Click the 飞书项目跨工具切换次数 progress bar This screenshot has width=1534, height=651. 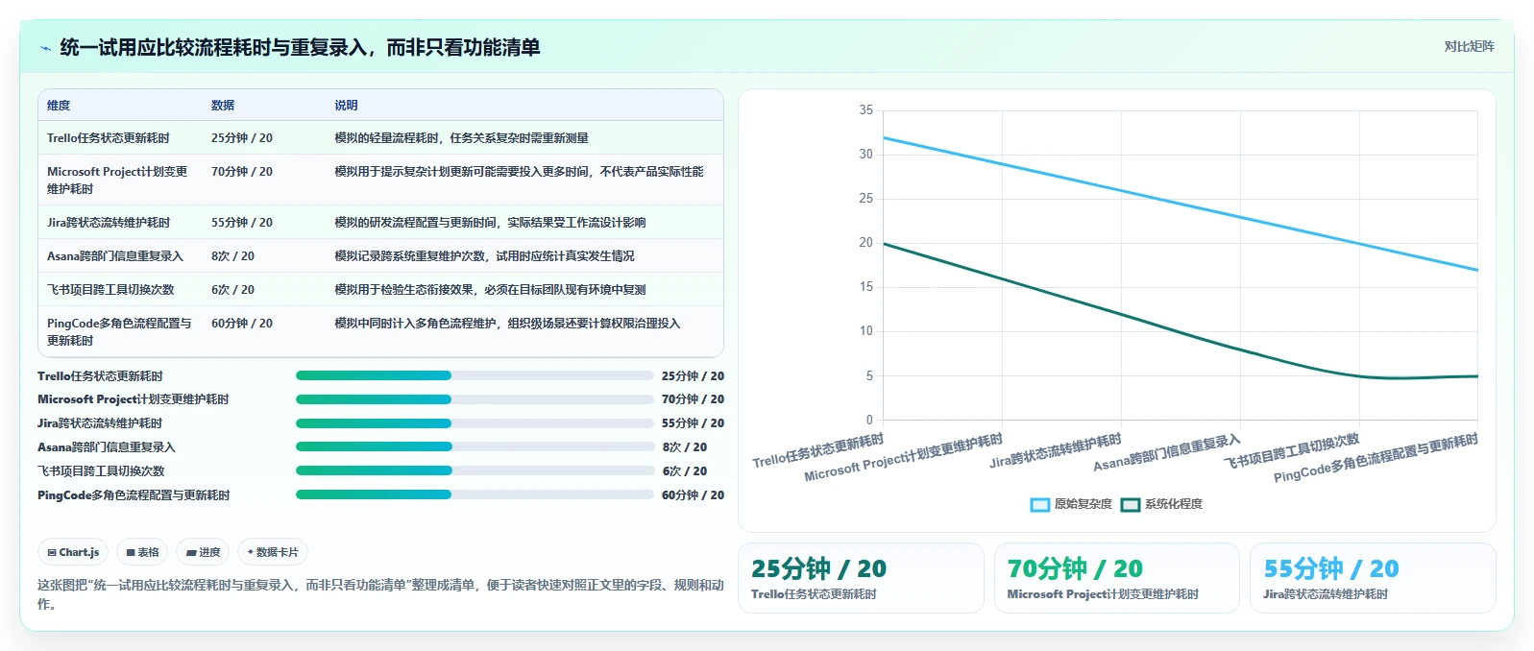tap(475, 470)
